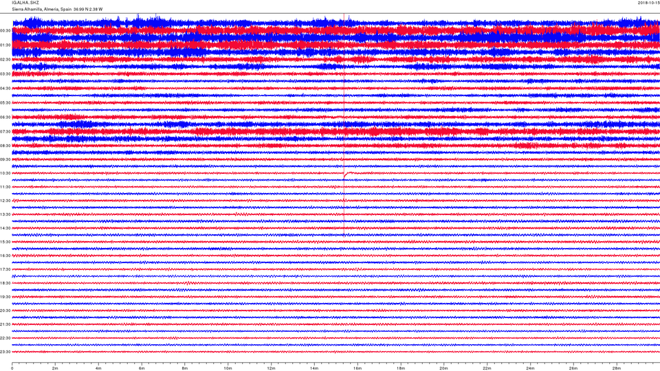The width and height of the screenshot is (660, 371).
Task: Select the 15:30 time label
Action: click(x=5, y=242)
